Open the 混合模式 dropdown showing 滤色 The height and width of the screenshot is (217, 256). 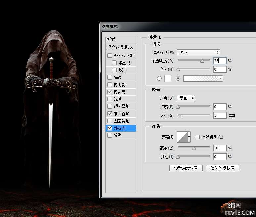click(198, 53)
